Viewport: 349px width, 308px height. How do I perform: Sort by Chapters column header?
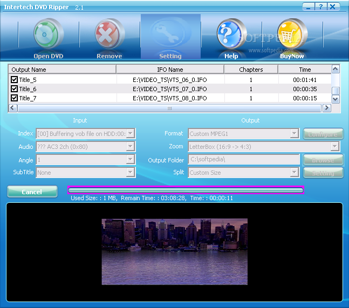pyautogui.click(x=251, y=70)
